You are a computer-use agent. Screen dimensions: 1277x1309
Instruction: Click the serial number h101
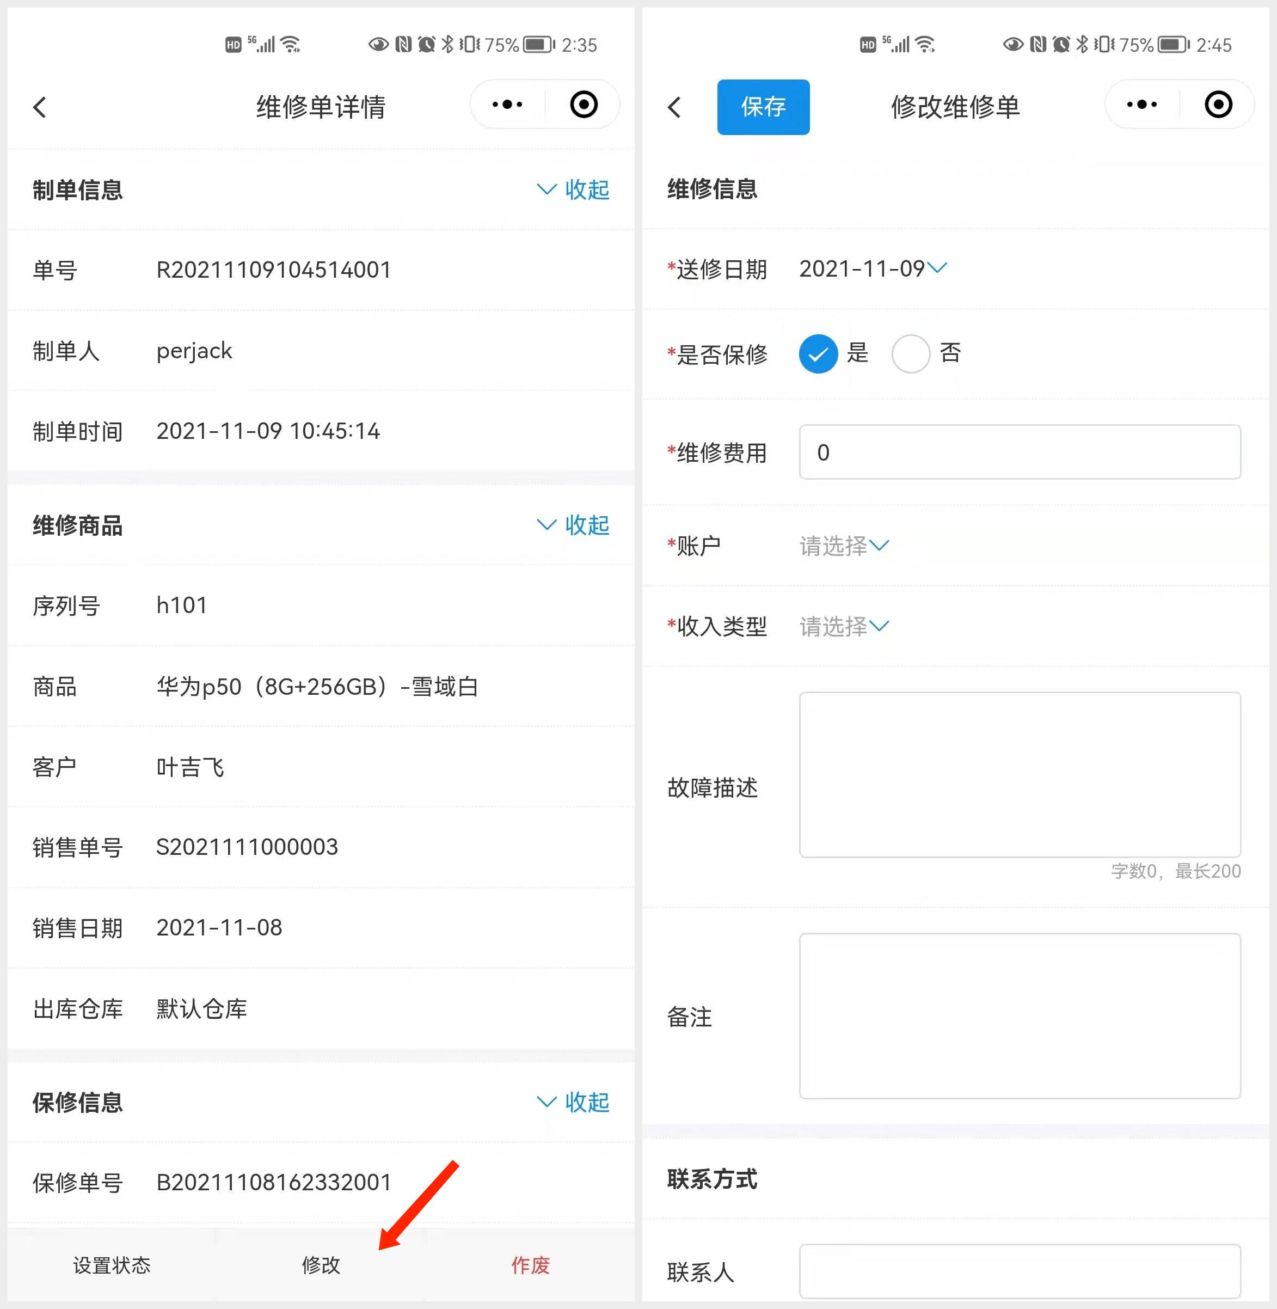[x=182, y=605]
